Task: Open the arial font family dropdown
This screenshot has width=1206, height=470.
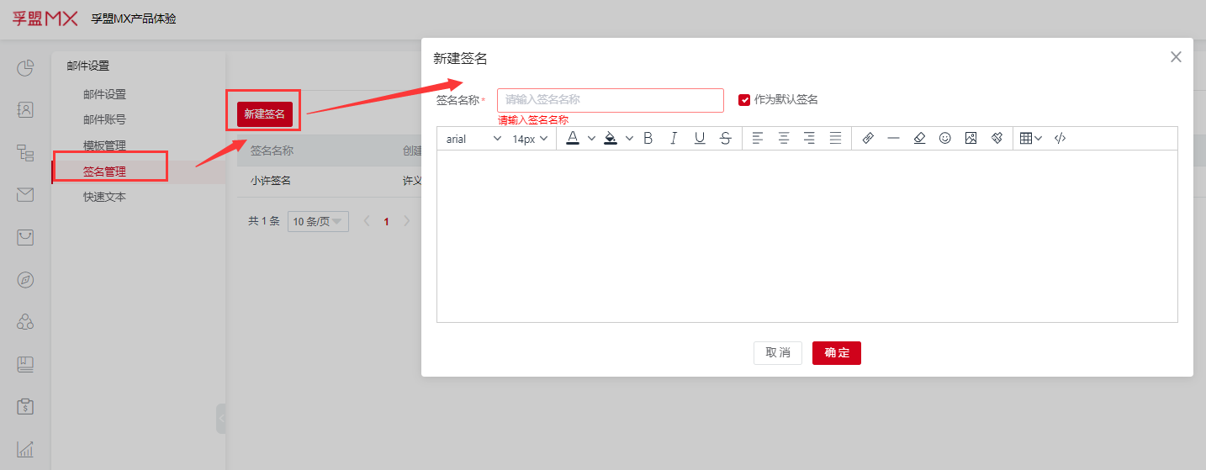Action: point(473,139)
